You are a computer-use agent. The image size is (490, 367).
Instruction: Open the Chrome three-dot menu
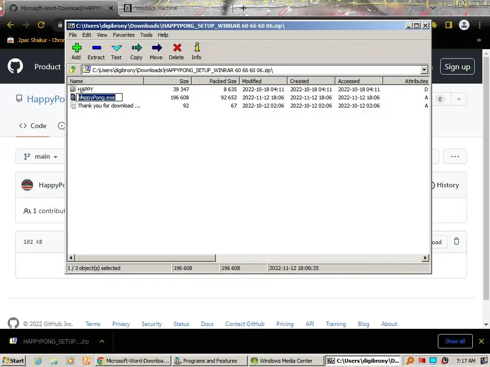[x=479, y=25]
